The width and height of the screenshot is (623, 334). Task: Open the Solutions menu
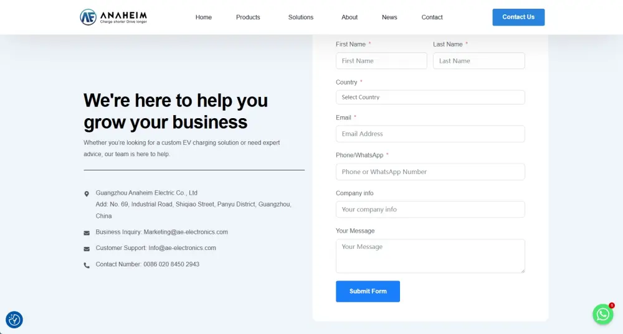[300, 17]
